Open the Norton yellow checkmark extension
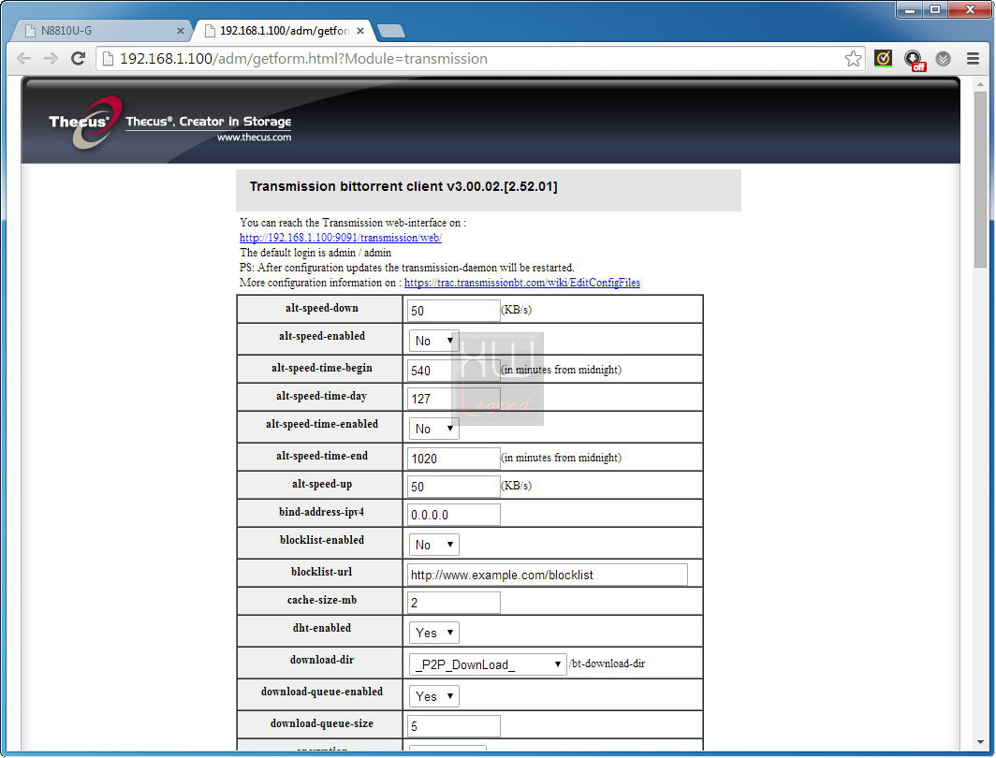 [x=883, y=59]
